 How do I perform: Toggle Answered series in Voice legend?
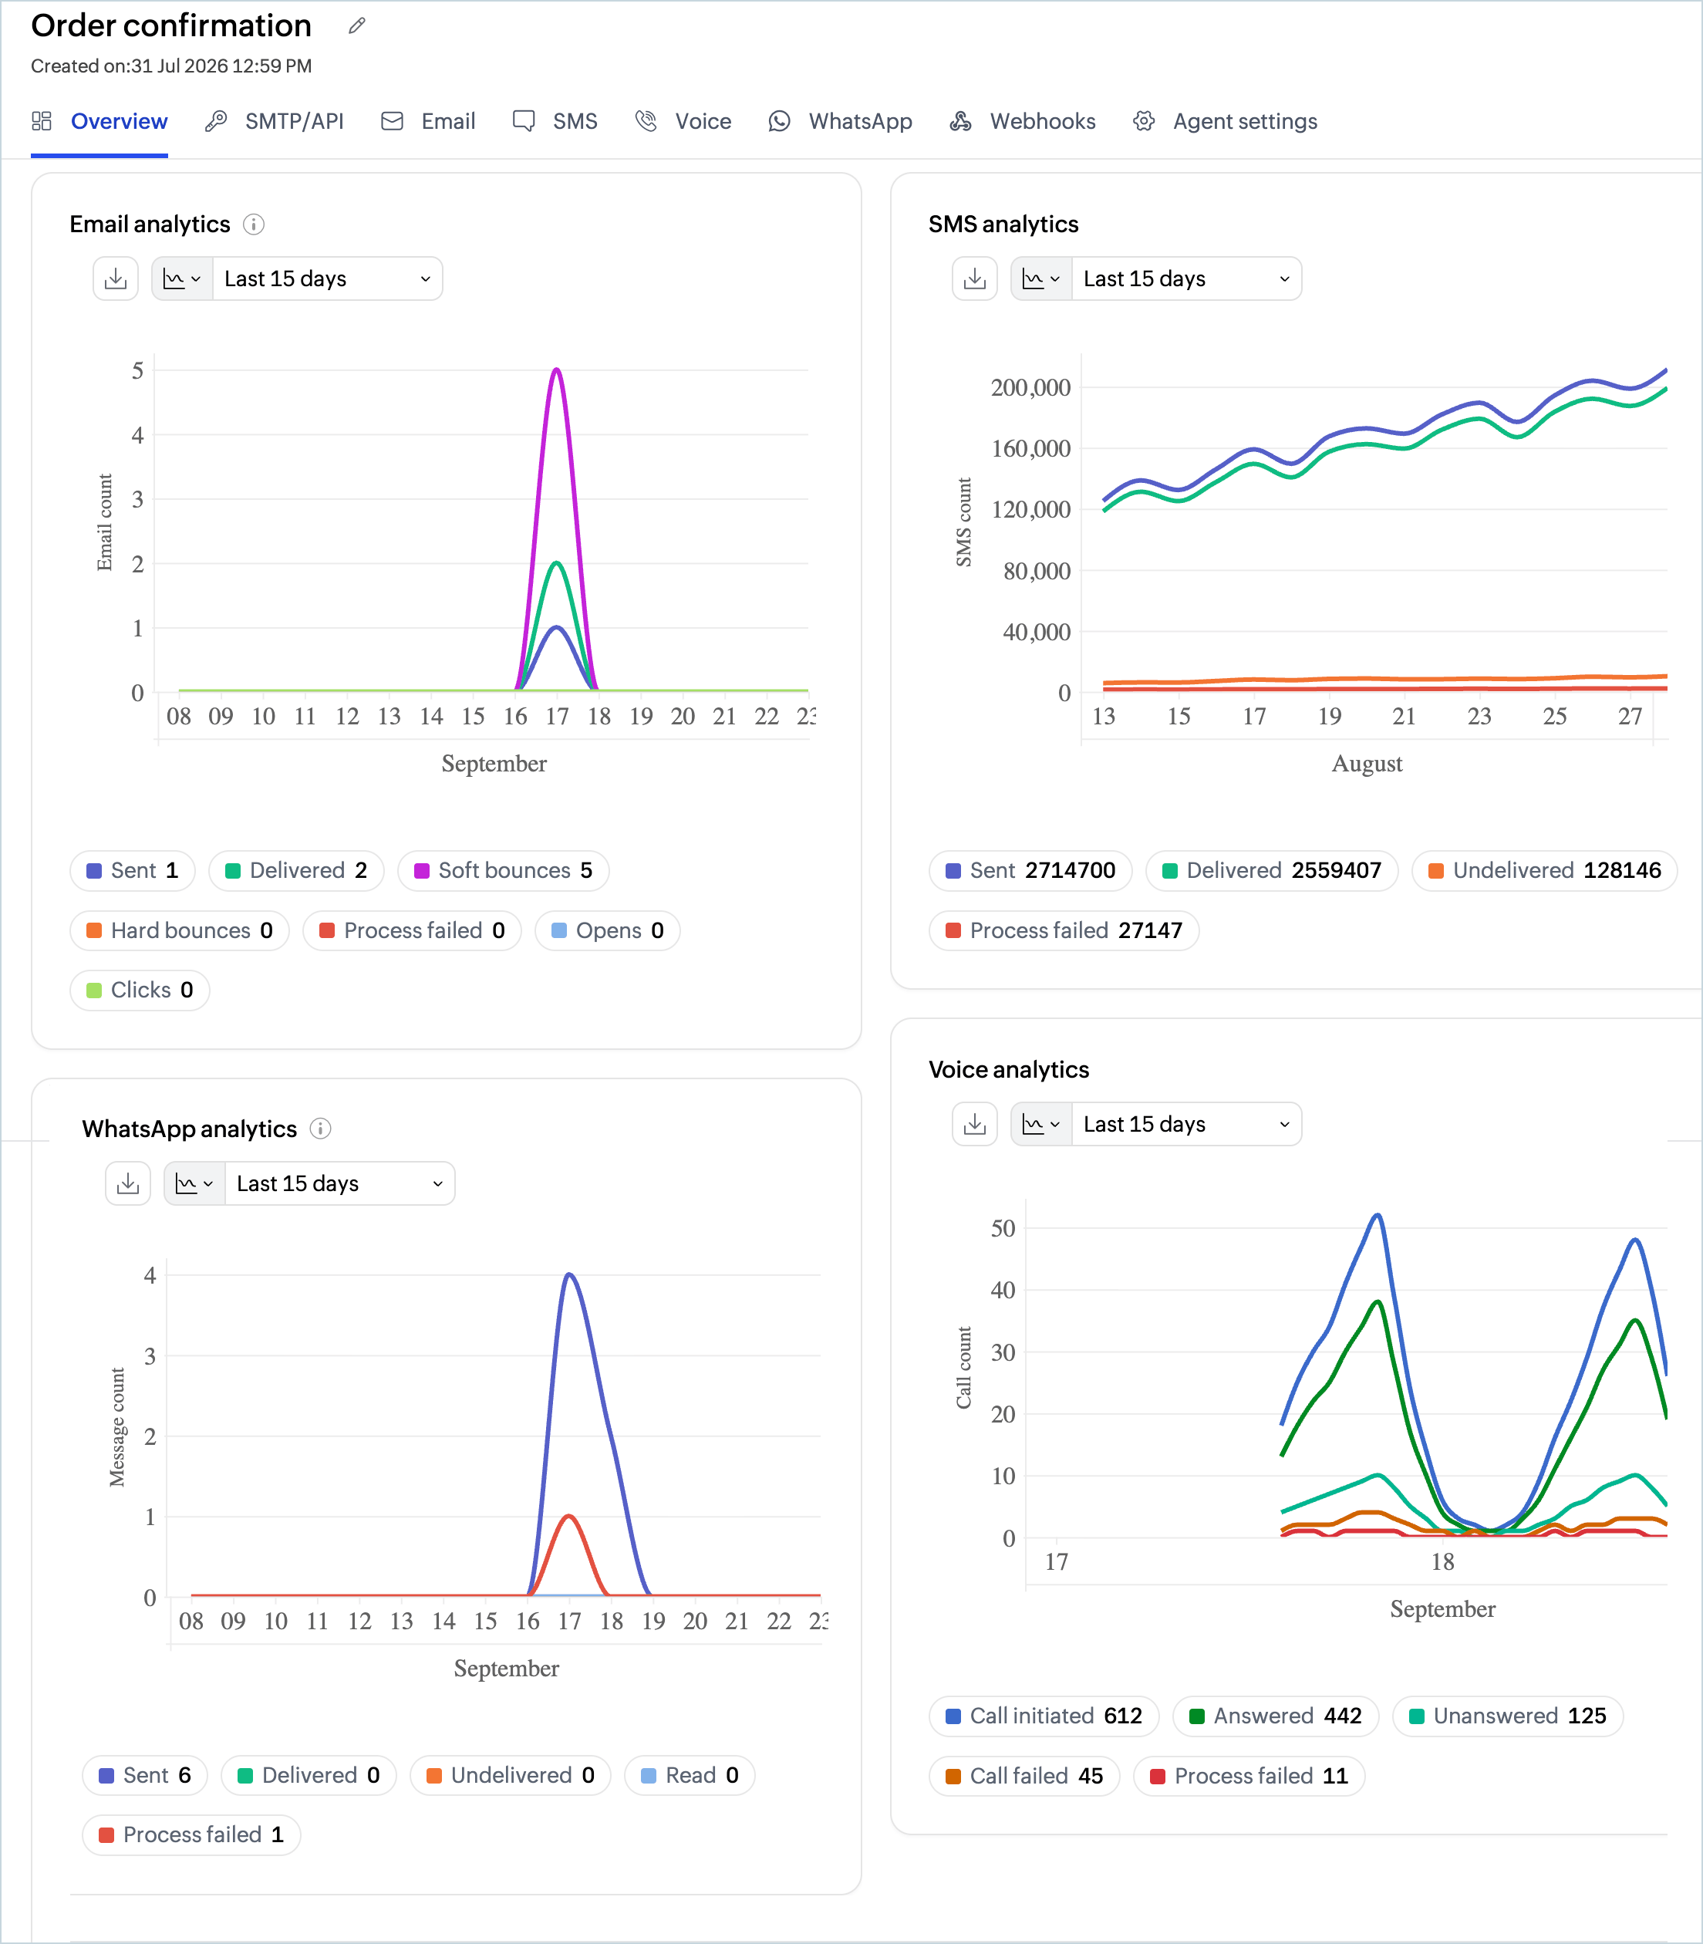pos(1276,1716)
